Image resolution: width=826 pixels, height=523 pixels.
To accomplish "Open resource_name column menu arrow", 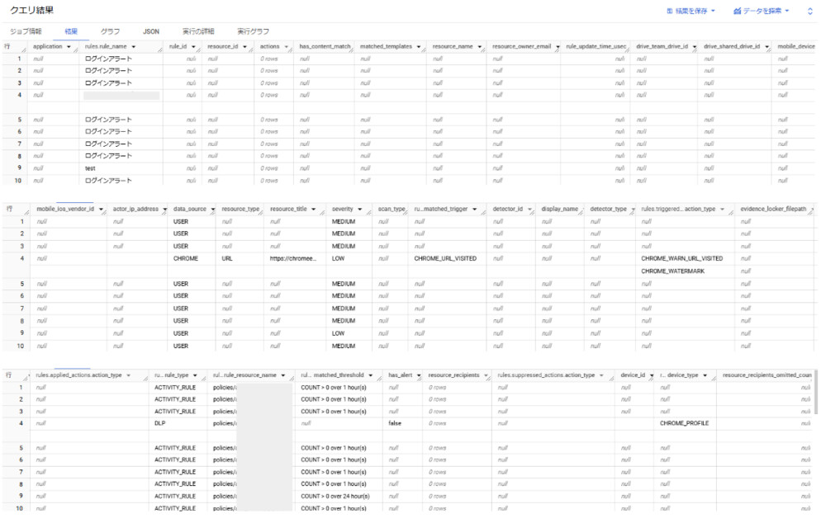I will (480, 47).
